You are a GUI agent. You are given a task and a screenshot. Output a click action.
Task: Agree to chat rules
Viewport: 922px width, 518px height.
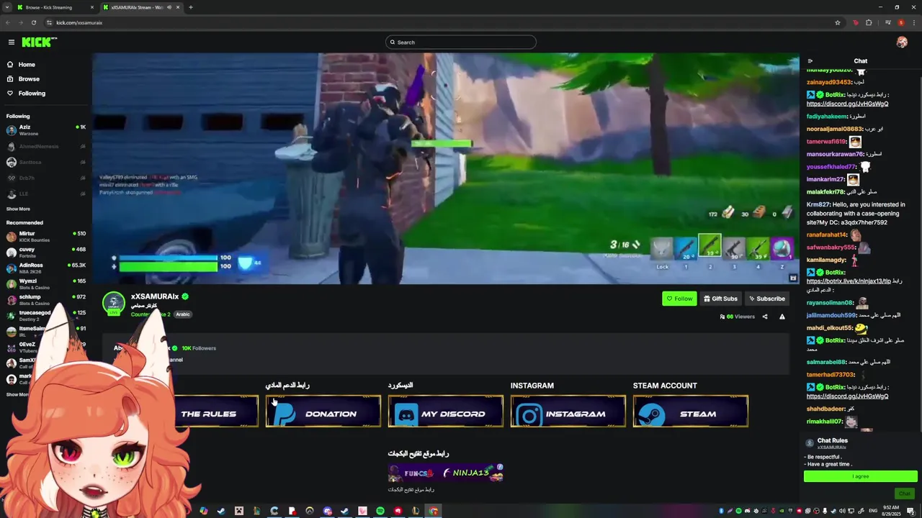861,476
